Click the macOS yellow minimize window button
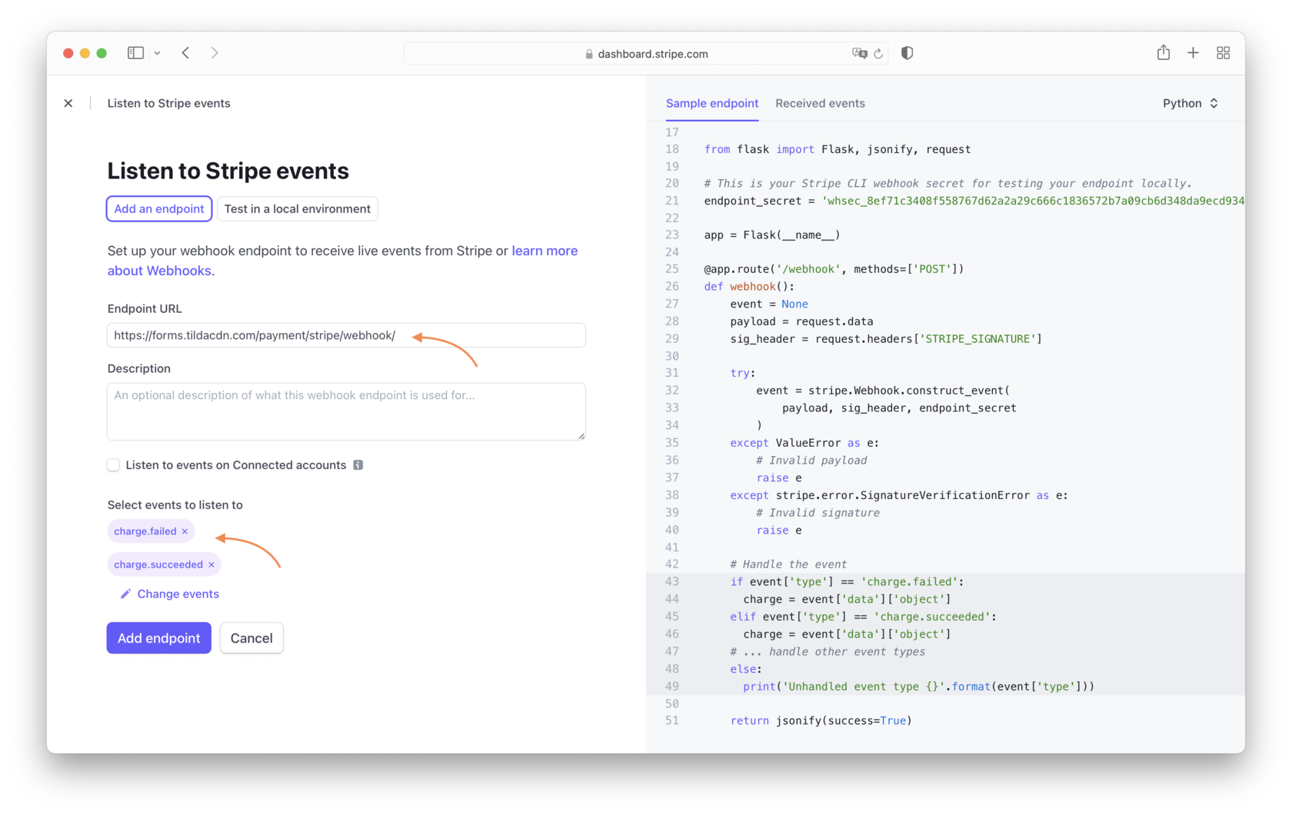This screenshot has height=815, width=1292. tap(85, 53)
